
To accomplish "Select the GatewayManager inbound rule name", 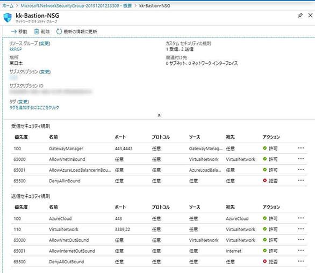I will click(66, 149).
